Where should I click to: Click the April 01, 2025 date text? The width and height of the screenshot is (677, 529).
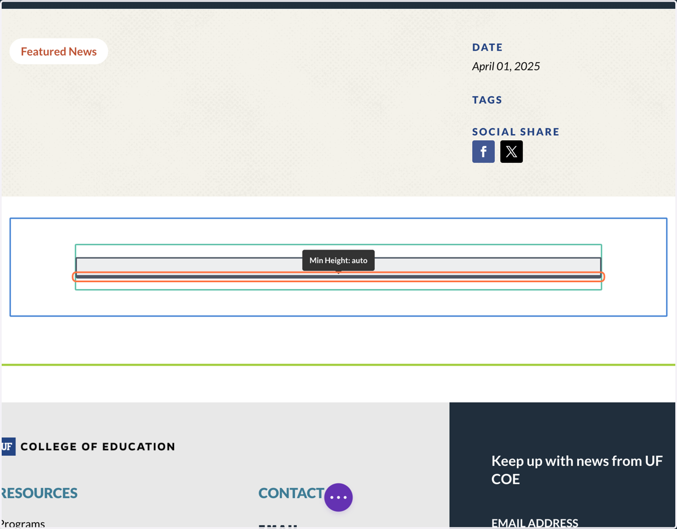click(x=506, y=66)
